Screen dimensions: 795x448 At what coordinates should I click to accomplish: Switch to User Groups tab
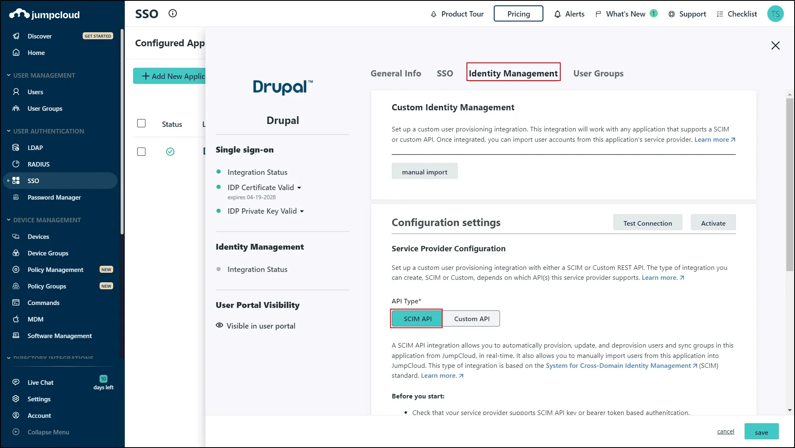pyautogui.click(x=598, y=73)
